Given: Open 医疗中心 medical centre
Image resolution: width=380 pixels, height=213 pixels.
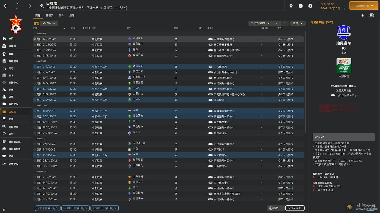Looking at the screenshot, I should tap(4, 104).
